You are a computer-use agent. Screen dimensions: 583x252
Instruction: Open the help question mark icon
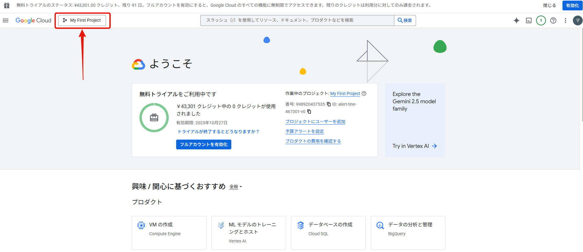coord(553,20)
